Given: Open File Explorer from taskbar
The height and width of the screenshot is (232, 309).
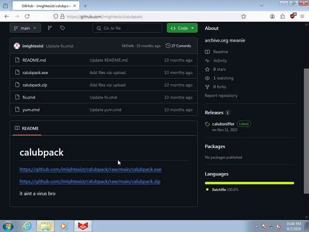Looking at the screenshot, I should pos(46,226).
